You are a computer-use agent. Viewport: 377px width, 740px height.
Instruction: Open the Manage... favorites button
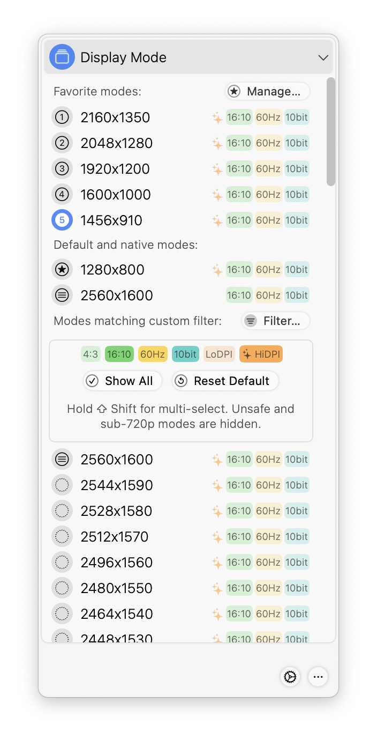(267, 92)
